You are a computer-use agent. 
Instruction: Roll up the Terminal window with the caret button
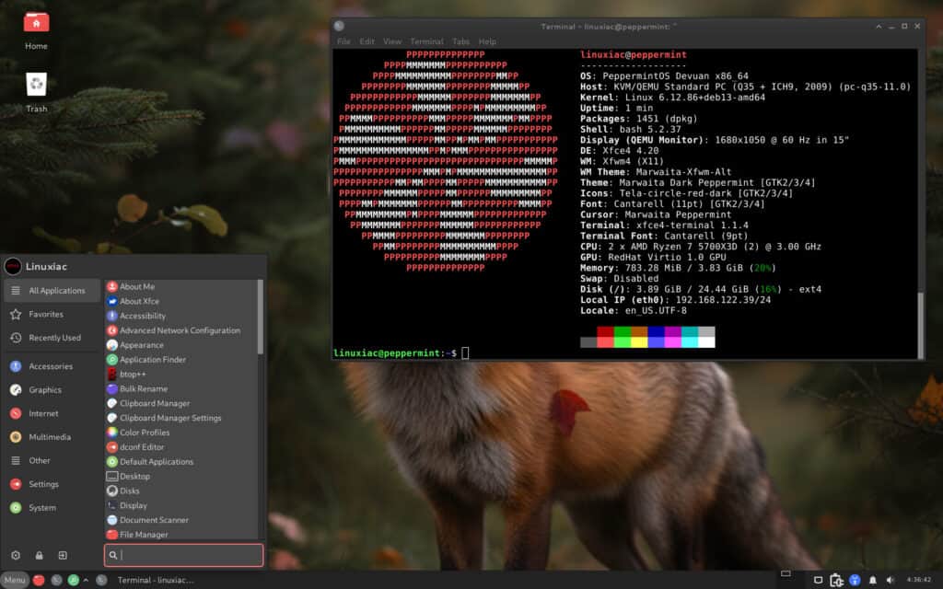(879, 27)
